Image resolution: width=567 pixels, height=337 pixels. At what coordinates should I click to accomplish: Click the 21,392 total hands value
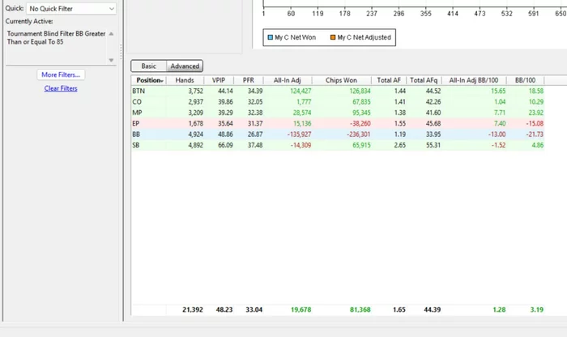(193, 310)
